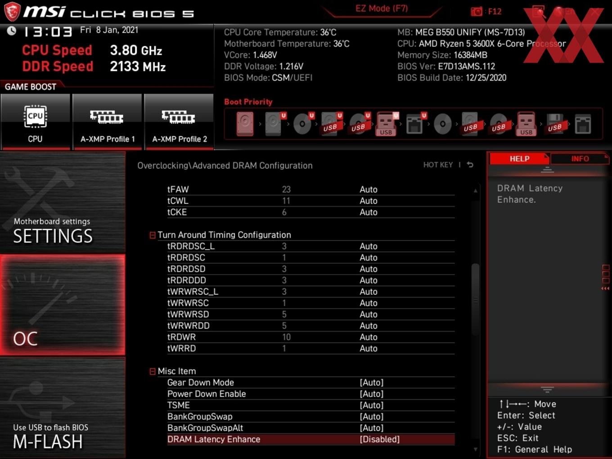This screenshot has height=459, width=612.
Task: Click the collapse arrows on the right edge
Action: [605, 288]
